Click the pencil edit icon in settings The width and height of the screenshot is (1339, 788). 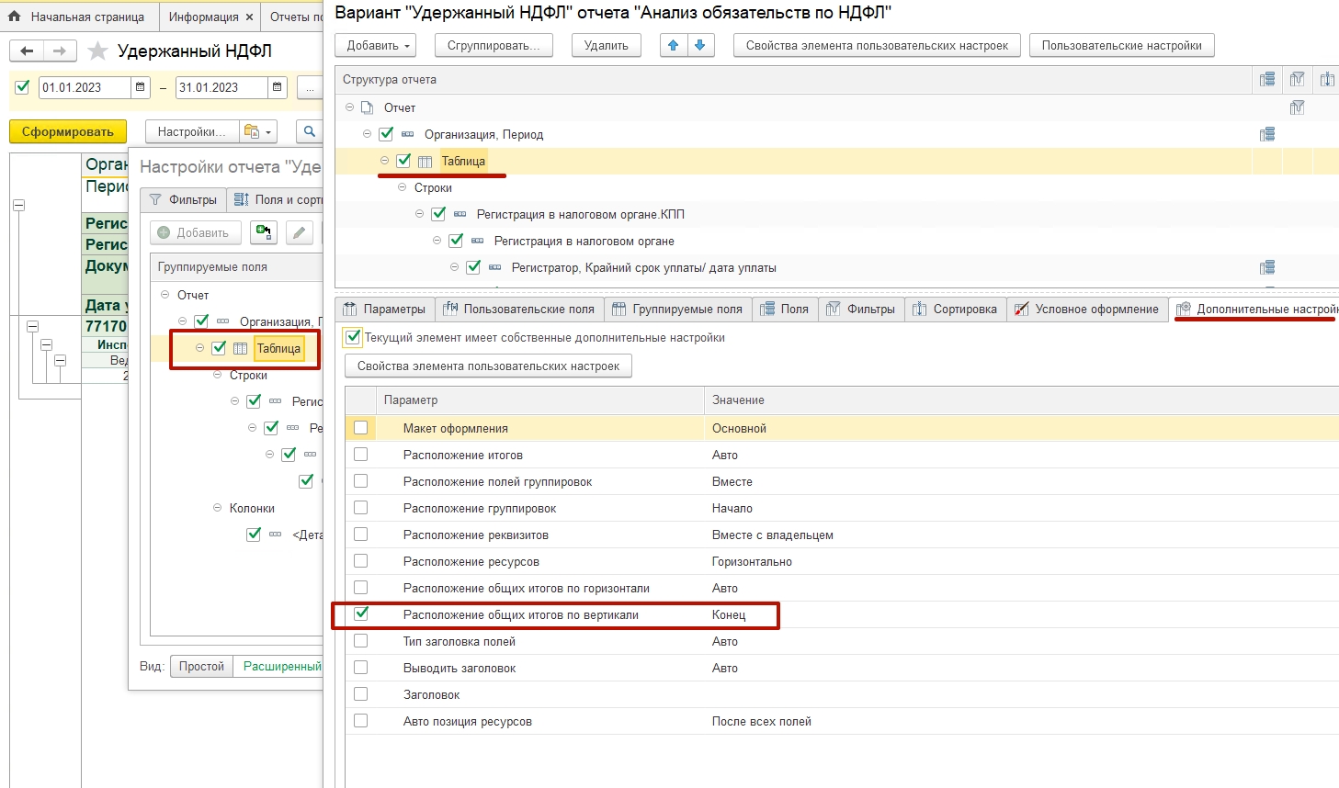(300, 233)
